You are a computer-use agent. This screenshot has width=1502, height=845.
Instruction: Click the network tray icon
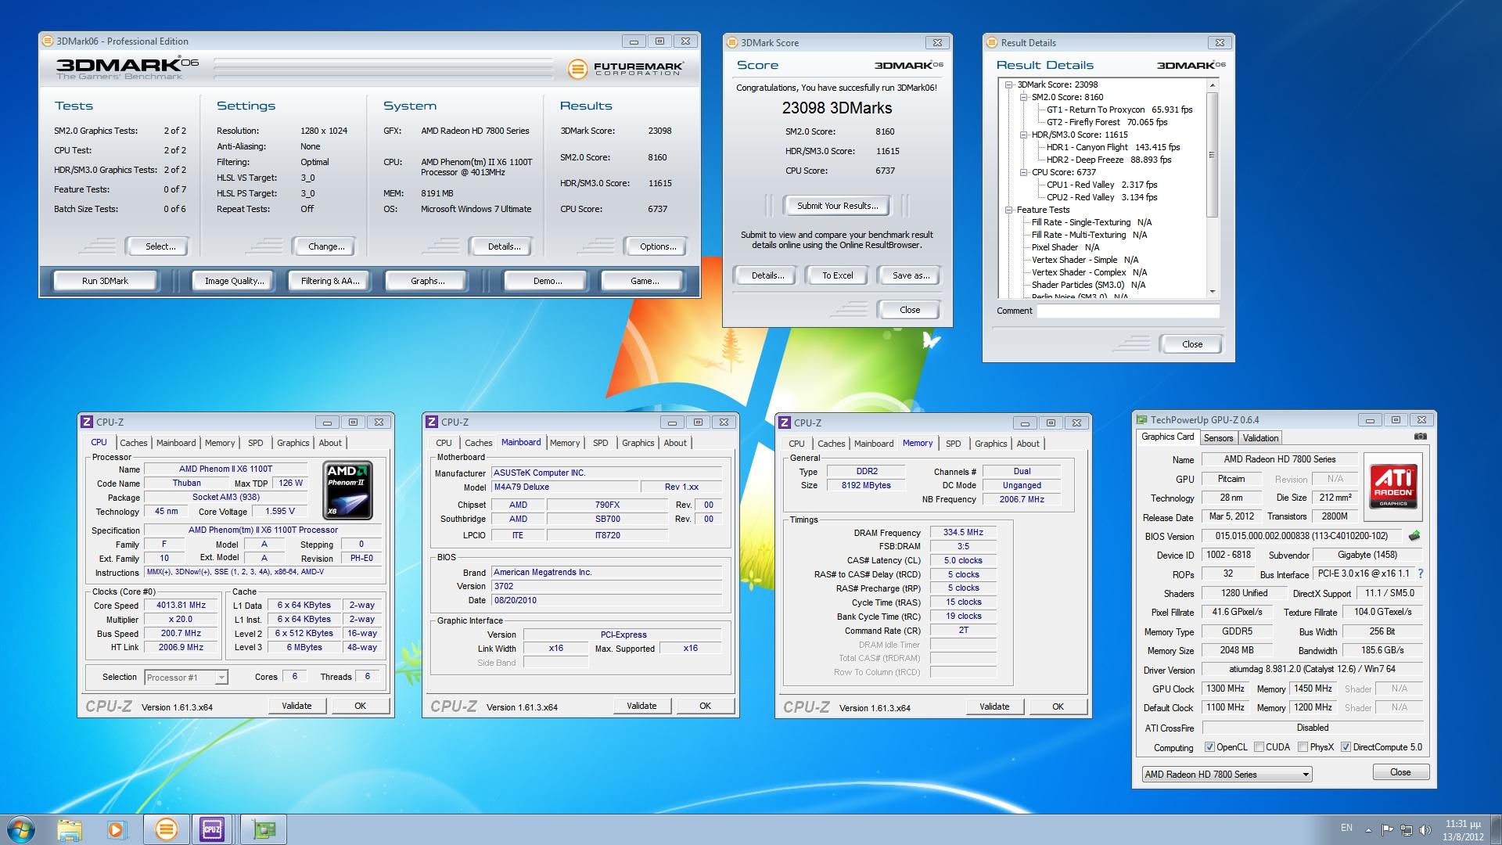click(x=1406, y=829)
